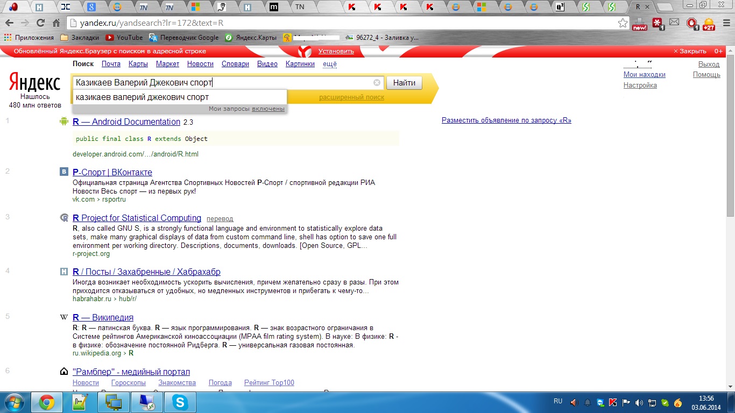The height and width of the screenshot is (413, 735).
Task: Select suggestion 'казикаев валерий джекович спорт'
Action: [x=179, y=97]
